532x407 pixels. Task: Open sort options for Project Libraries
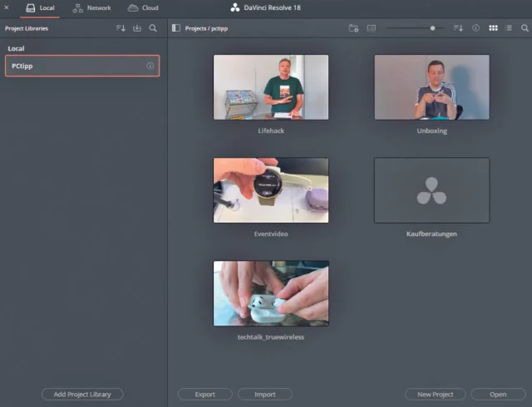point(121,28)
